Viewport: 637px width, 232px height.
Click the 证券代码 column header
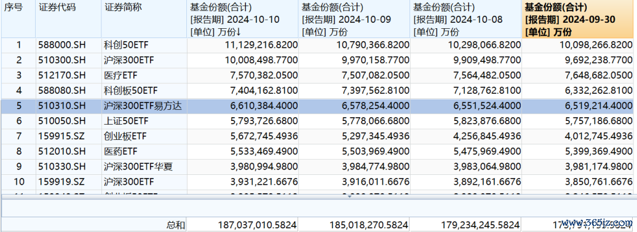[x=68, y=19]
